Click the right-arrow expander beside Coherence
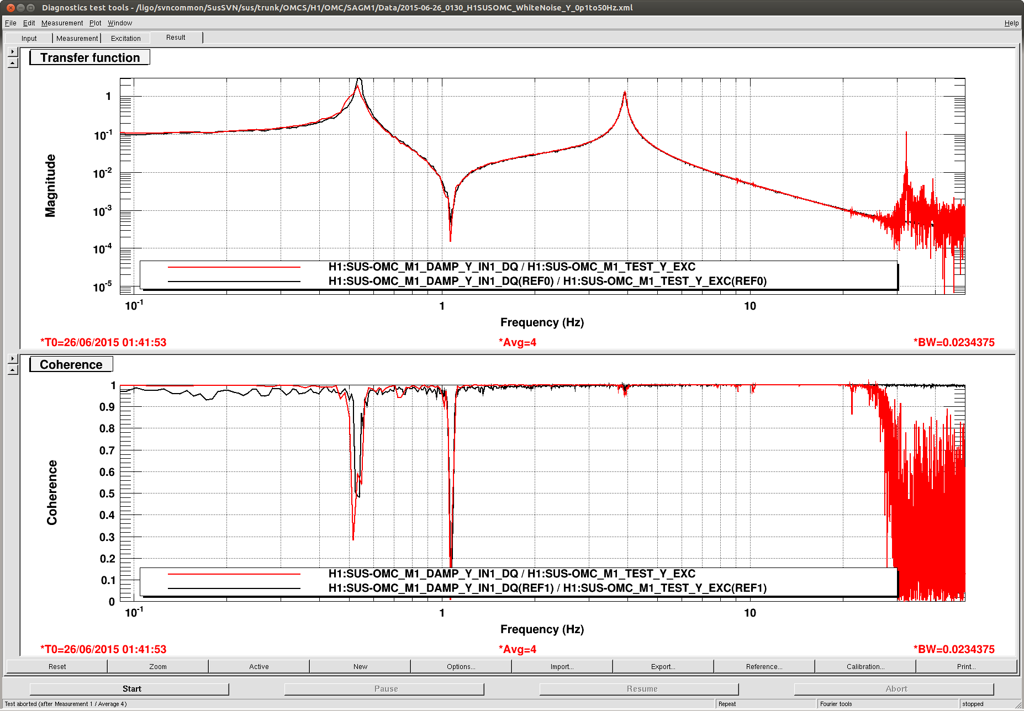 click(13, 358)
